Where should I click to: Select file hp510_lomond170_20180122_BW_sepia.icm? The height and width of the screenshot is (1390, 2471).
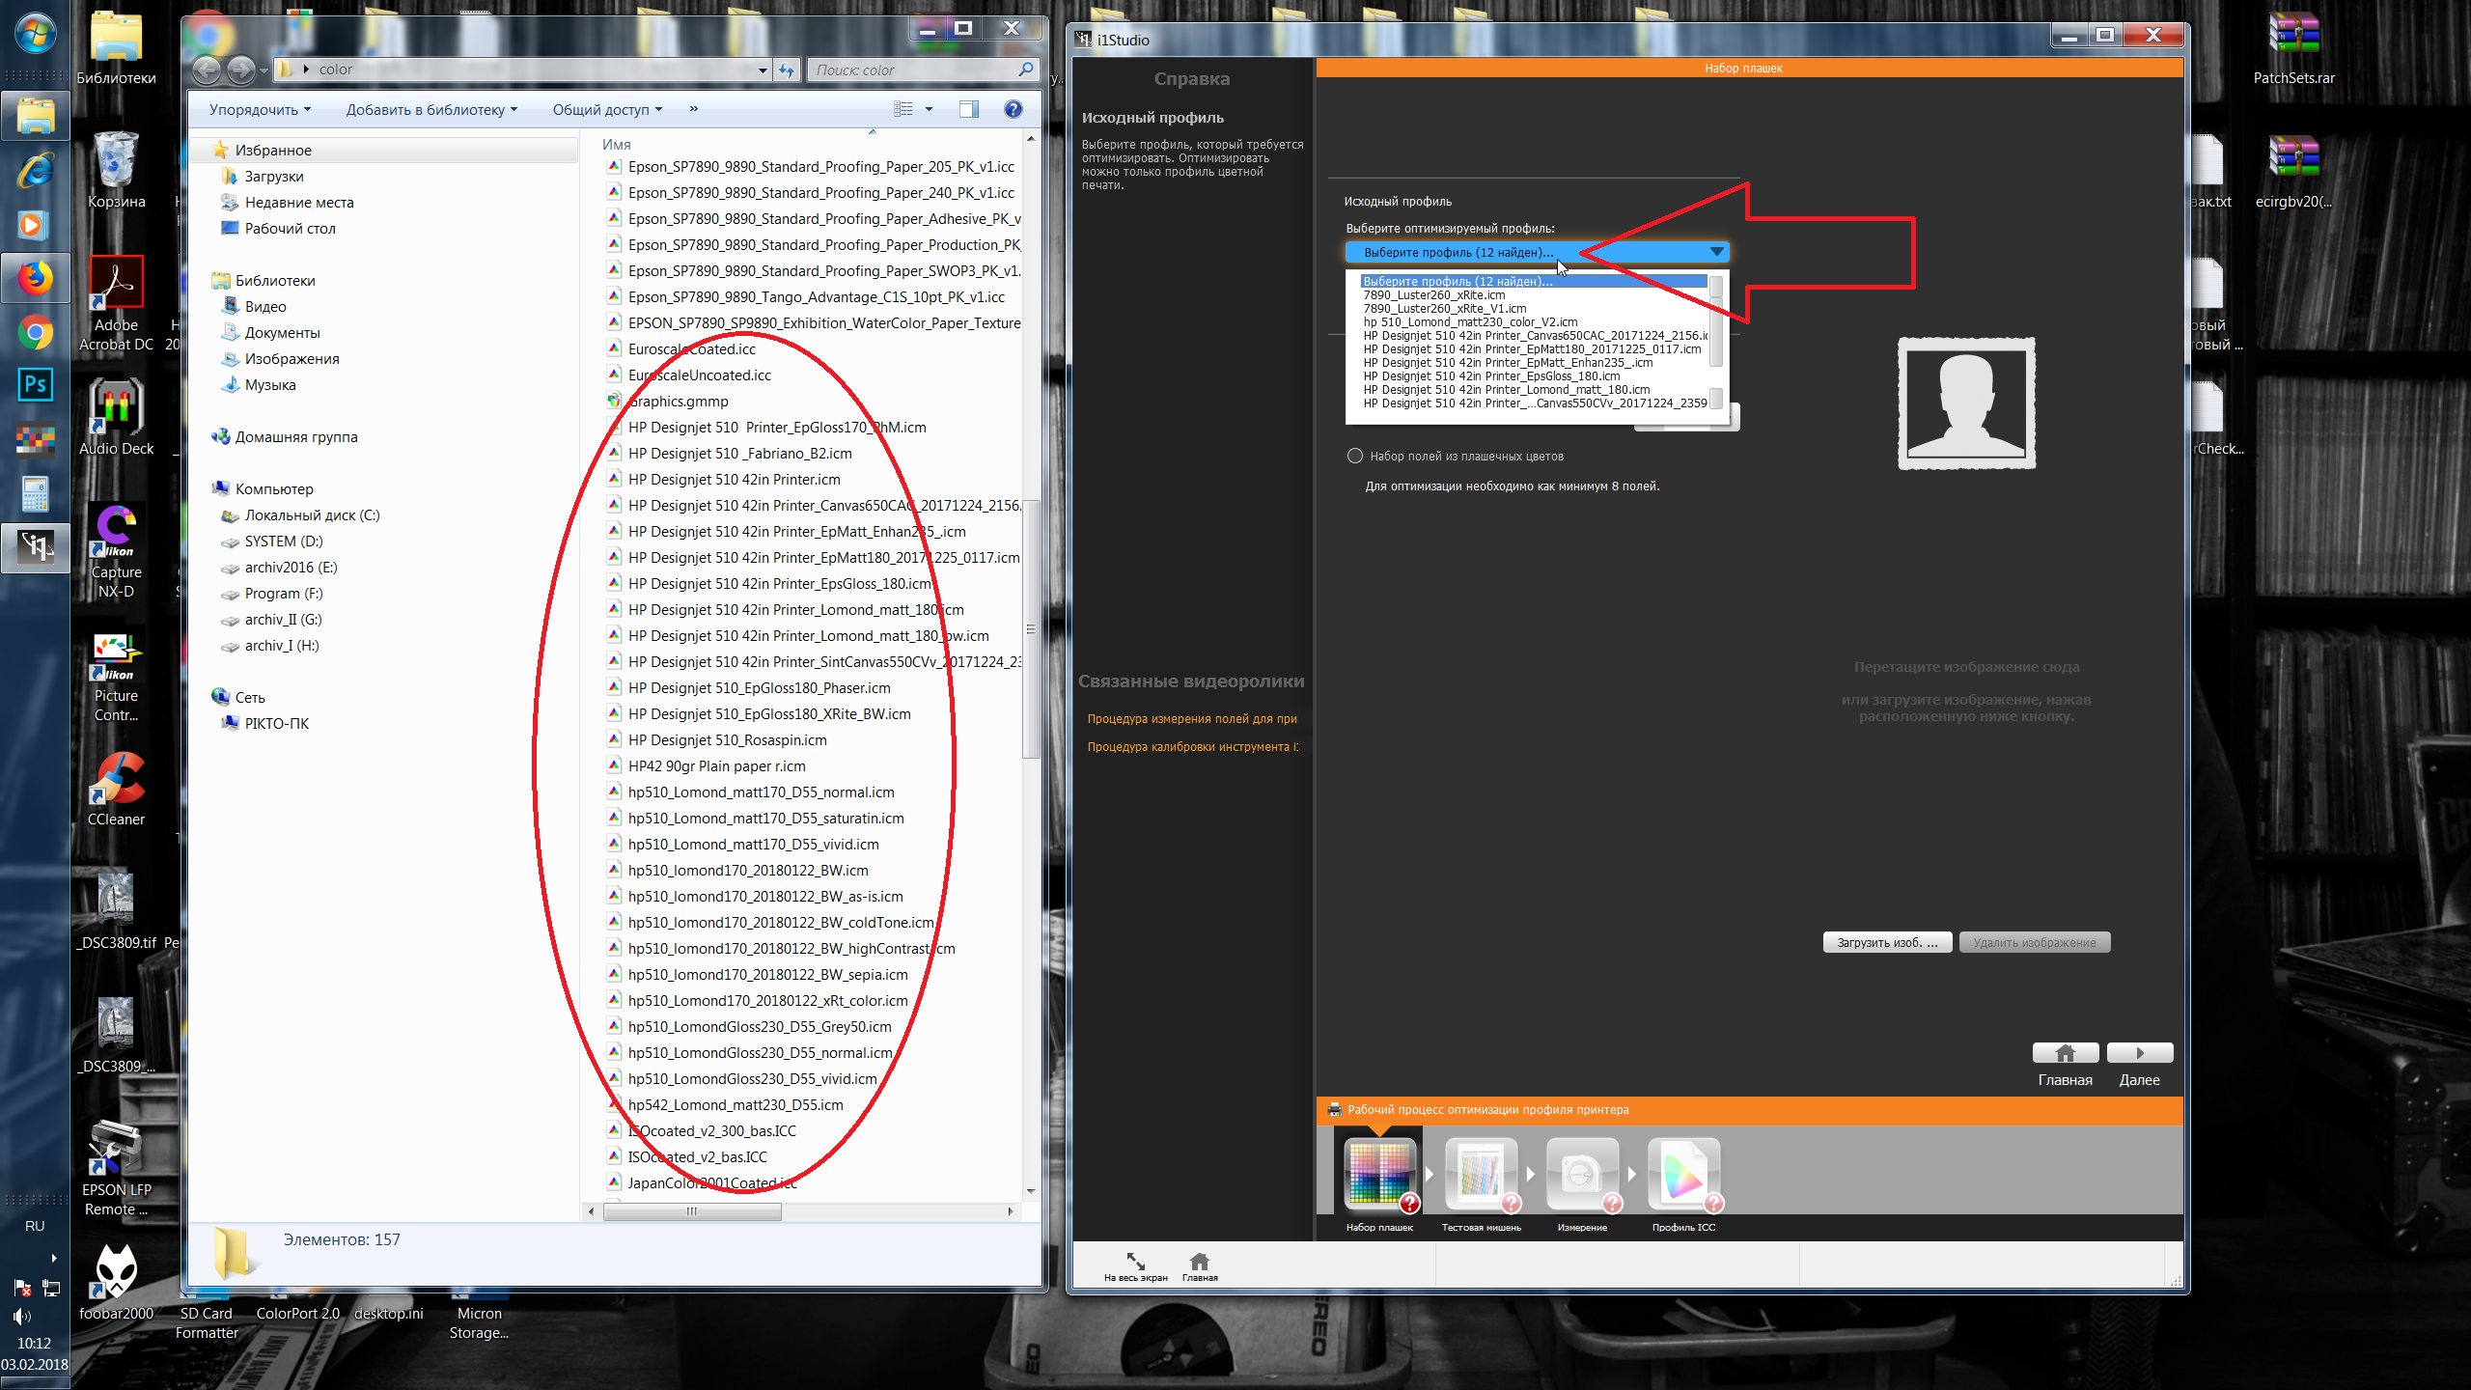[x=767, y=975]
